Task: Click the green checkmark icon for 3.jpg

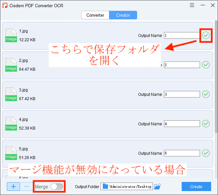Action: coord(206,94)
